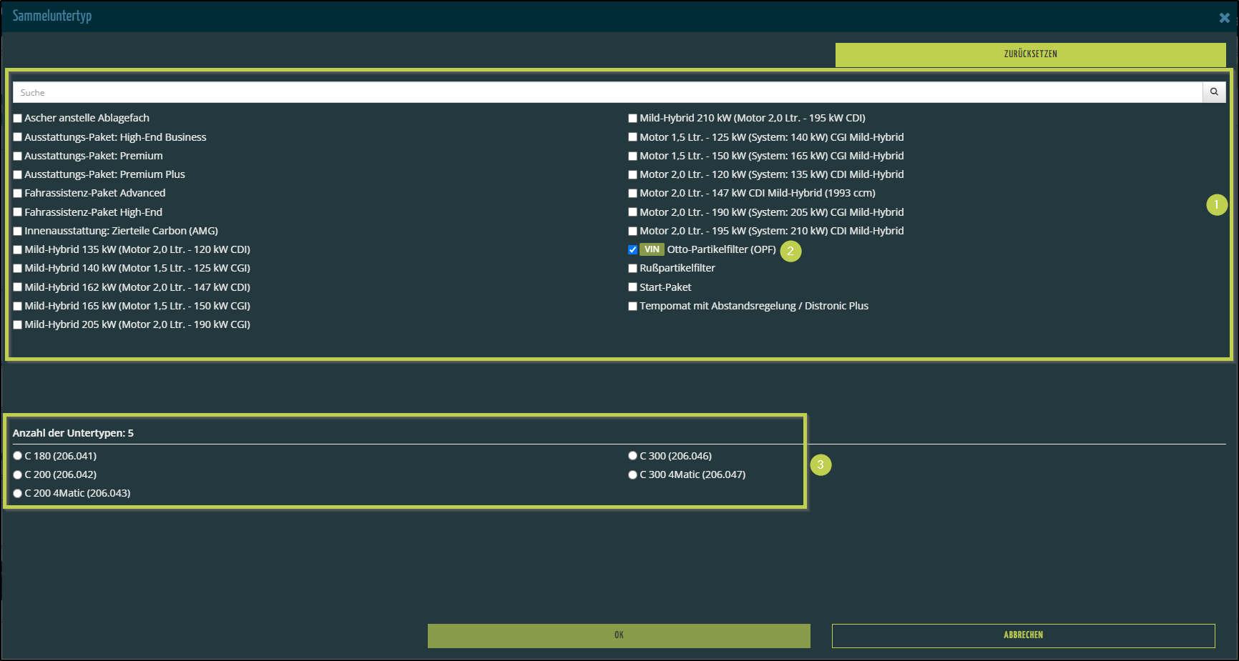Check Innenausstattung: Zierteile Carbon (AMG)
1239x661 pixels.
coord(18,232)
